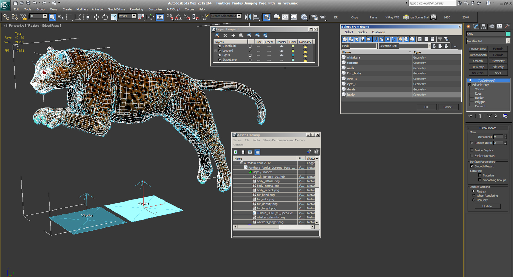Set Lights layer as current layer
Image resolution: width=513 pixels, height=277 pixels.
coord(250,55)
